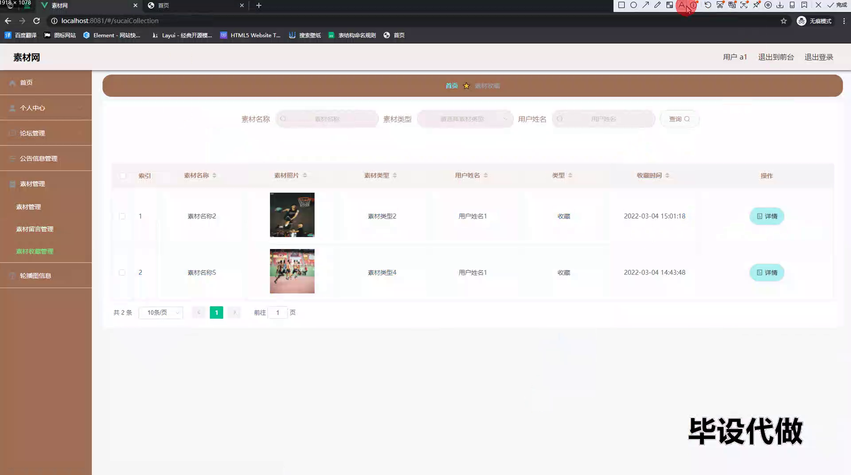The width and height of the screenshot is (851, 475).
Task: Select the numbered marker tool
Action: click(x=694, y=5)
